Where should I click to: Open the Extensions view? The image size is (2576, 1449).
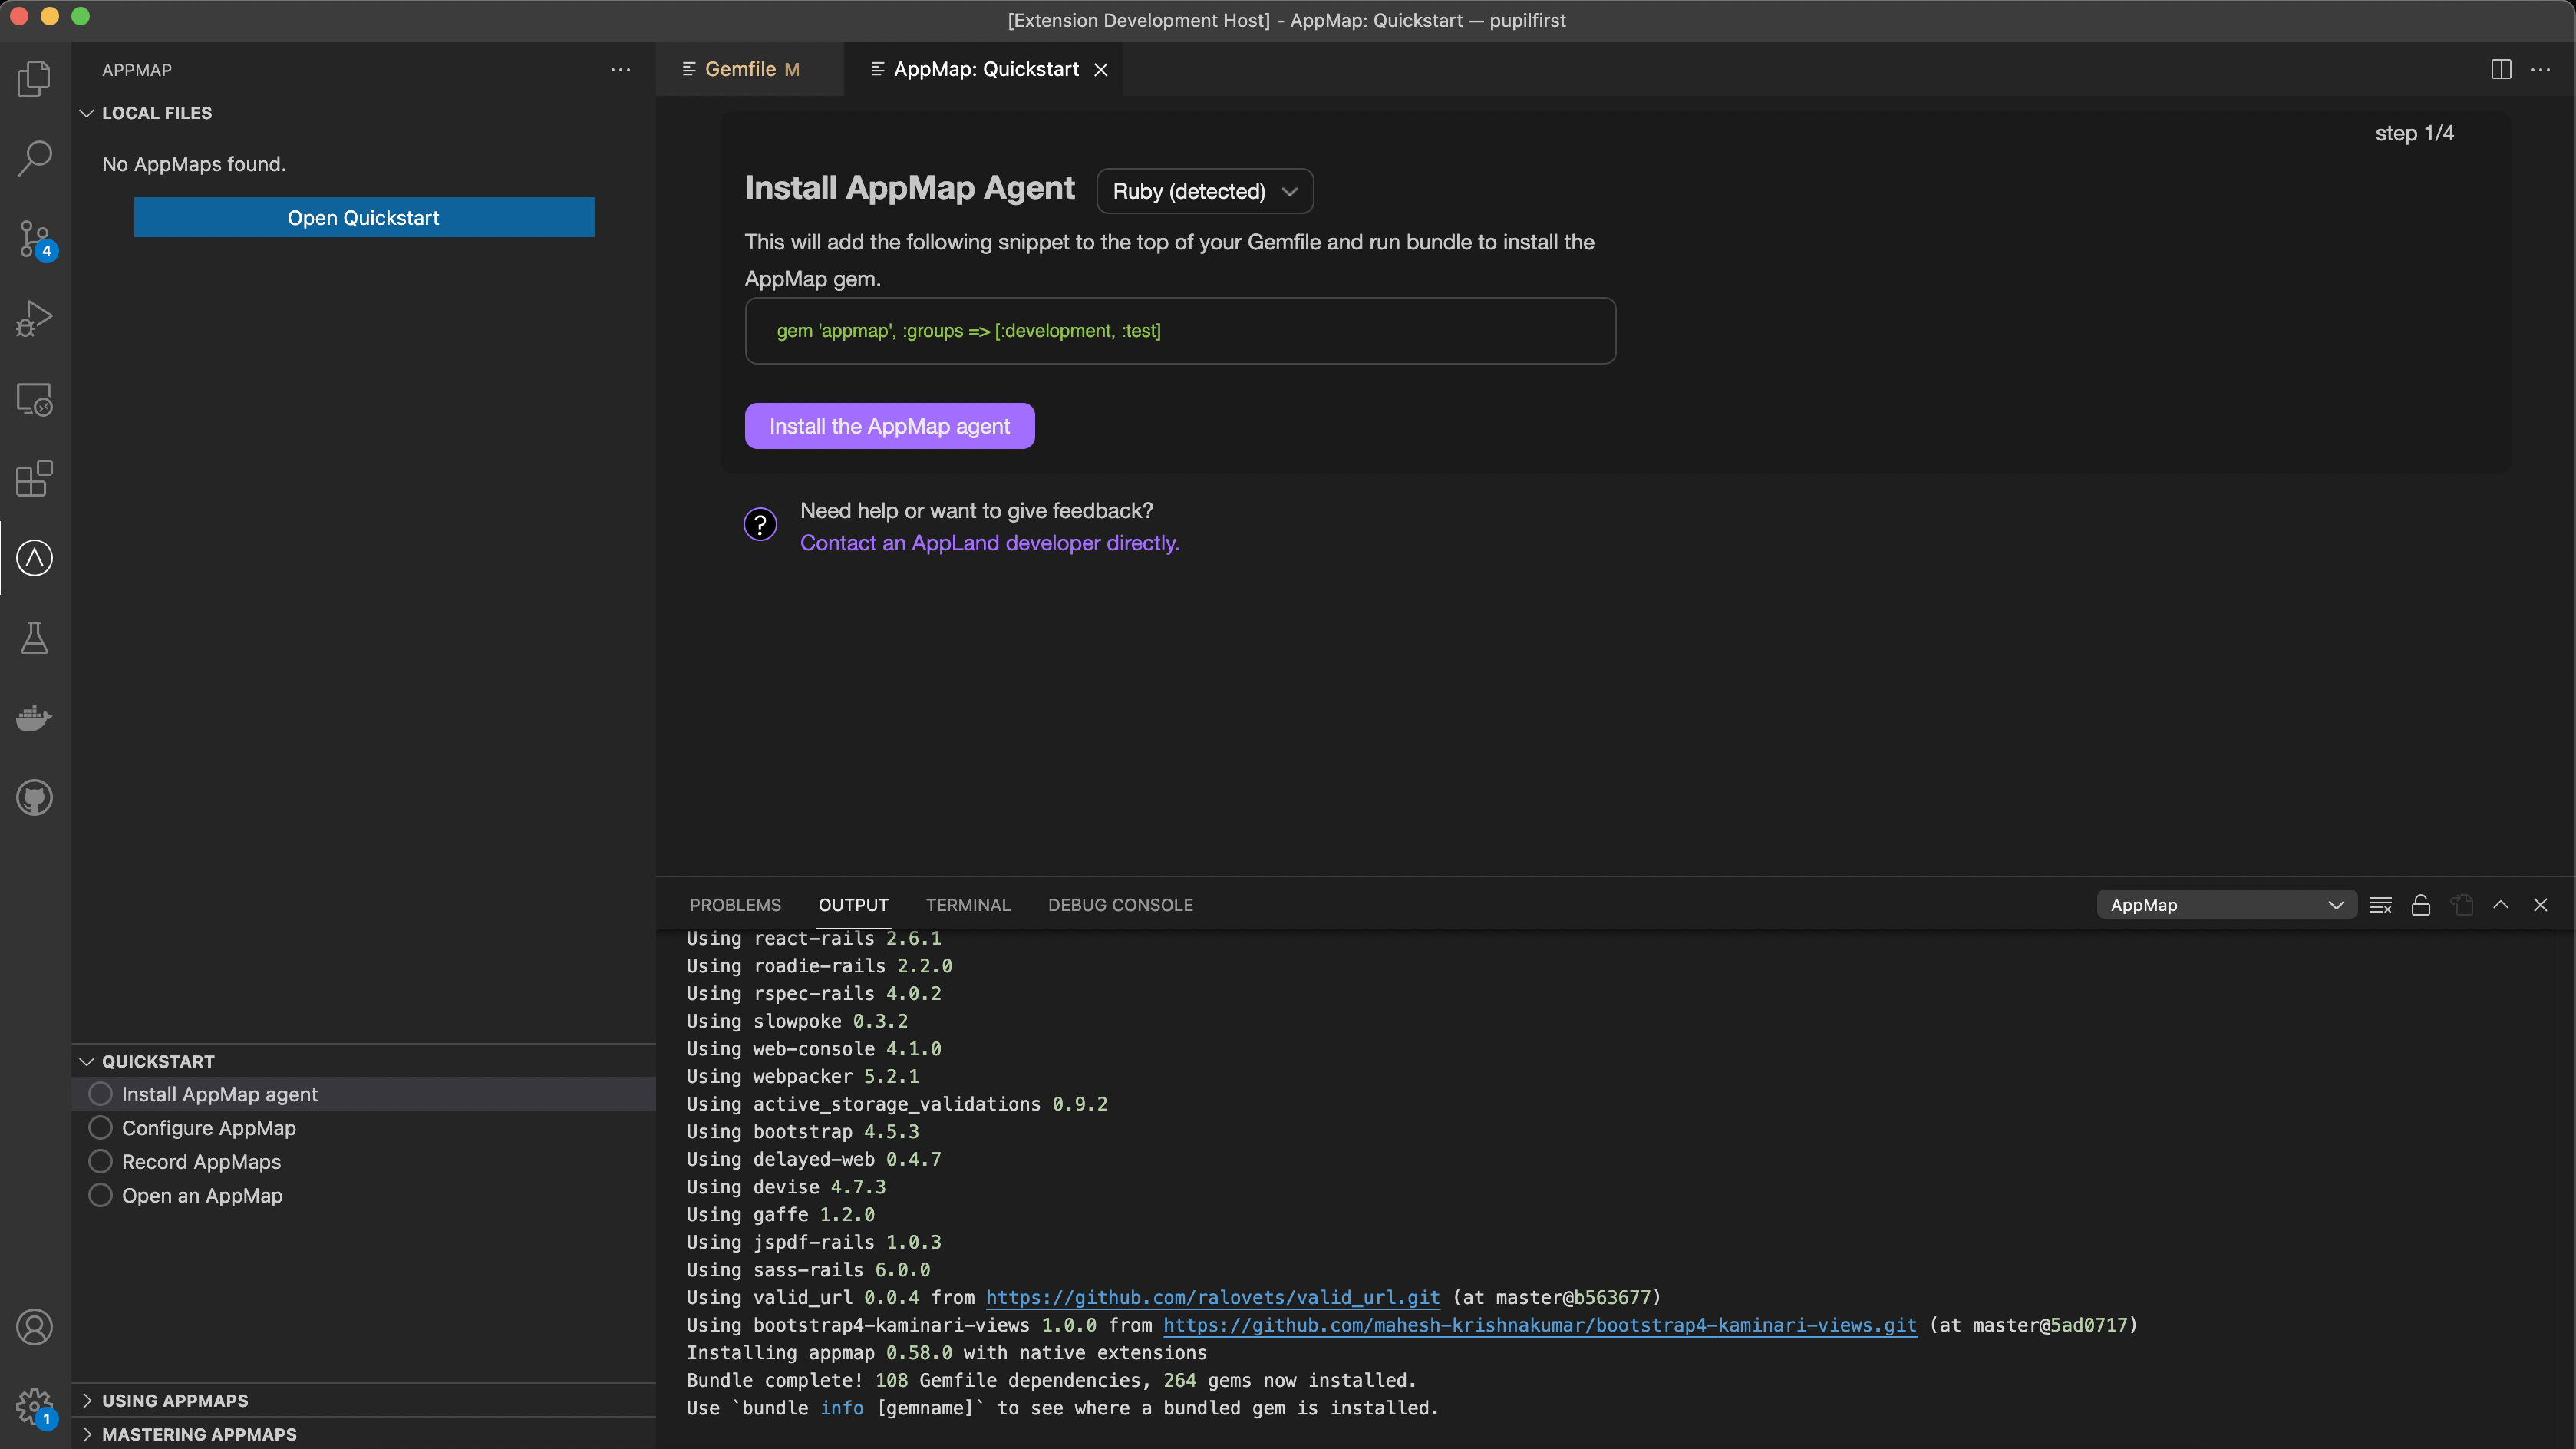pos(34,479)
